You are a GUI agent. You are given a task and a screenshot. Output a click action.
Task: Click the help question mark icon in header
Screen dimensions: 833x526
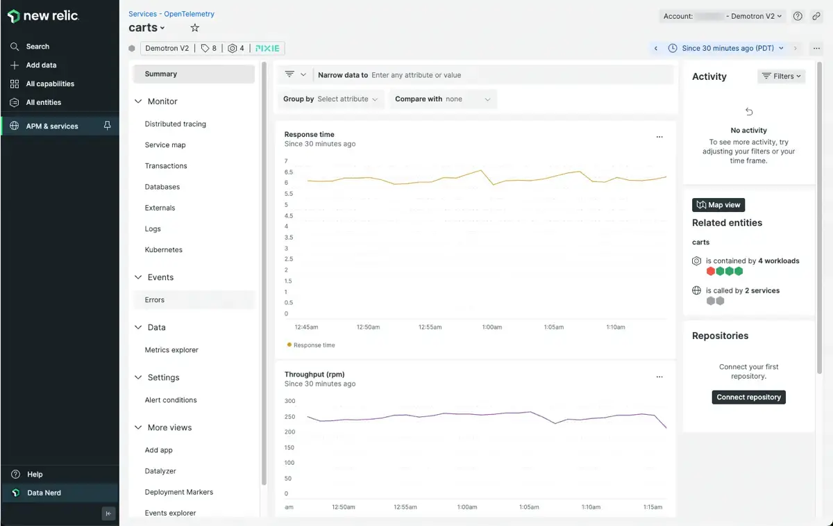pyautogui.click(x=798, y=16)
